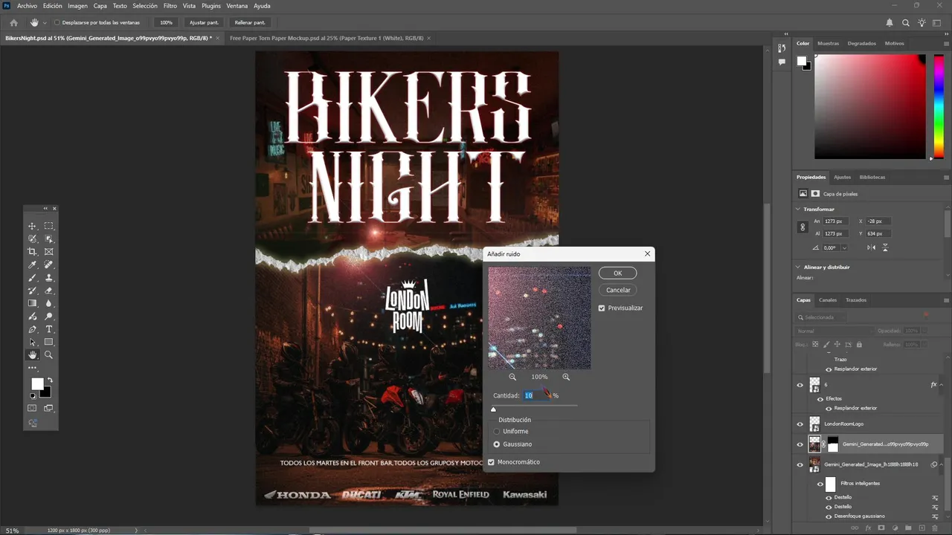The width and height of the screenshot is (952, 535).
Task: Click the 100% zoom button in options bar
Action: [166, 22]
